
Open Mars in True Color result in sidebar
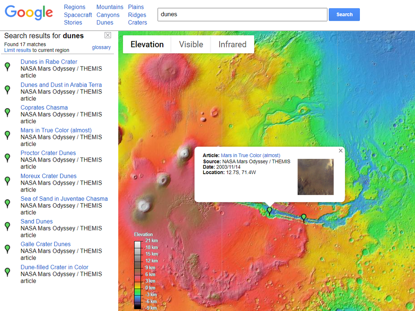56,130
